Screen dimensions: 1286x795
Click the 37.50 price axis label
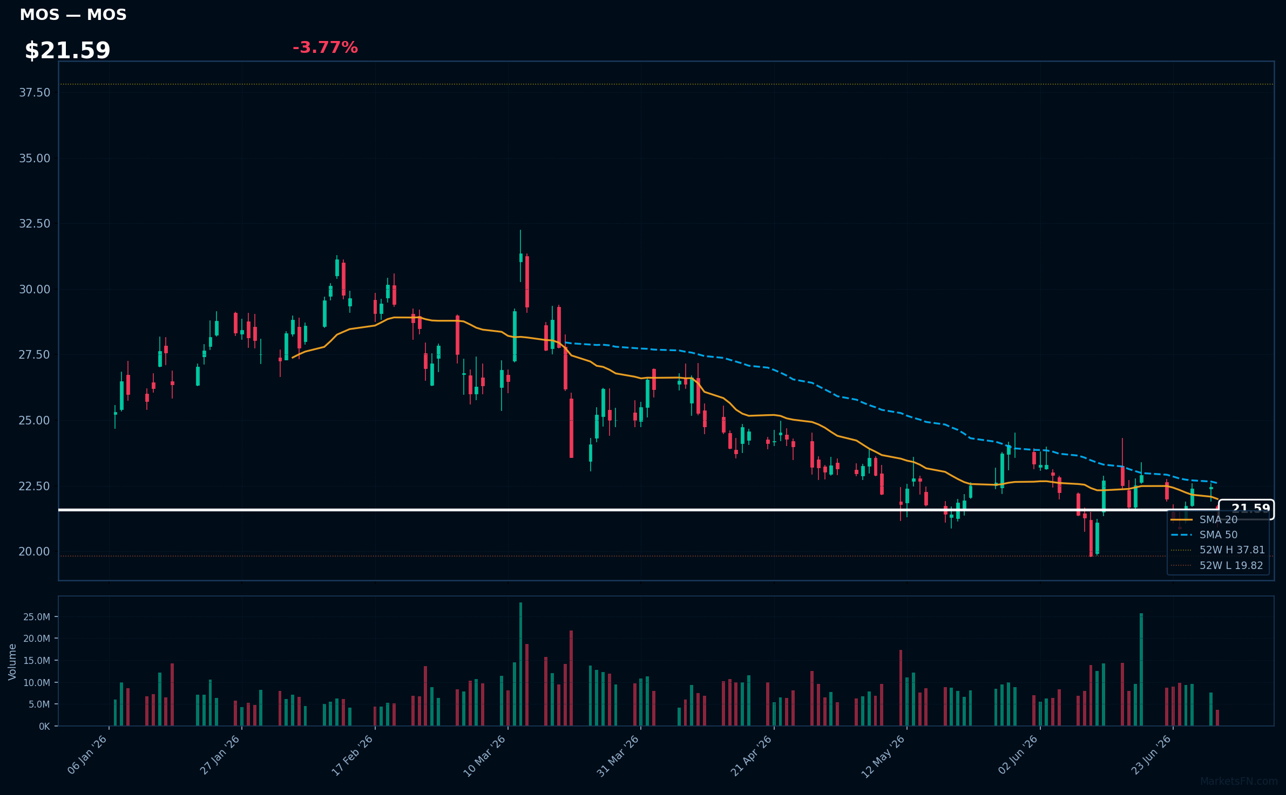35,93
